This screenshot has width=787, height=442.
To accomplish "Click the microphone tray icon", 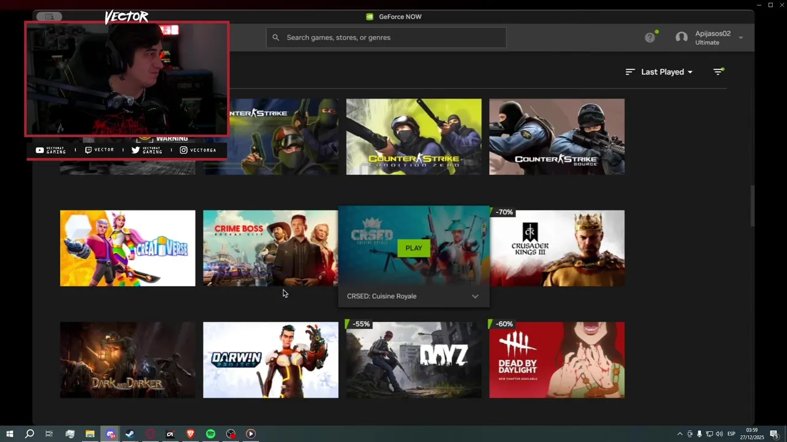I will [699, 434].
